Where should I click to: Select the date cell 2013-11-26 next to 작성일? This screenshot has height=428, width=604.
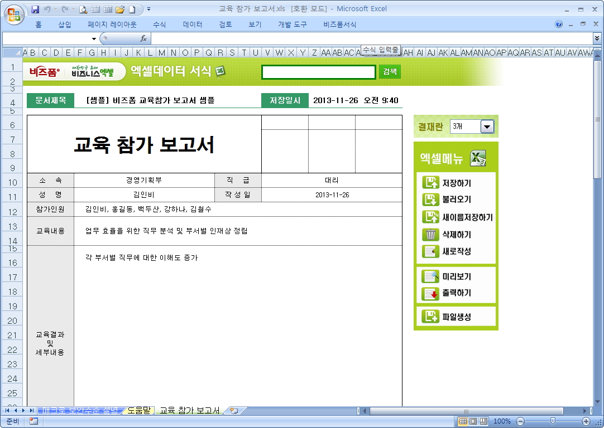tap(332, 194)
